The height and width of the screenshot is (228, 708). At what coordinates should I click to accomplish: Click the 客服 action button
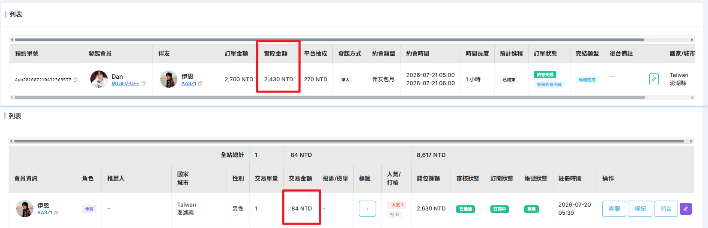point(614,209)
